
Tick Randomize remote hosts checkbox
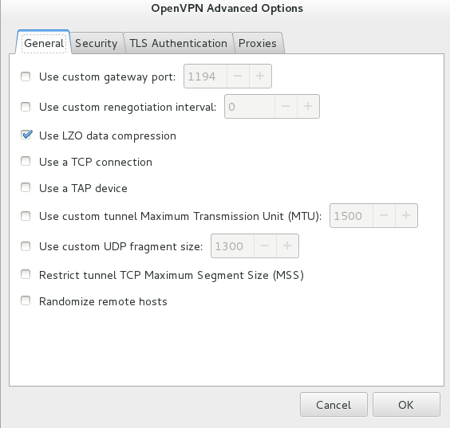[26, 301]
